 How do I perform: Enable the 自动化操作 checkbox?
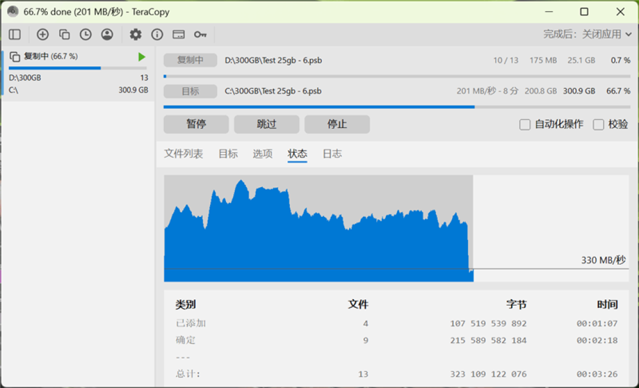[525, 124]
